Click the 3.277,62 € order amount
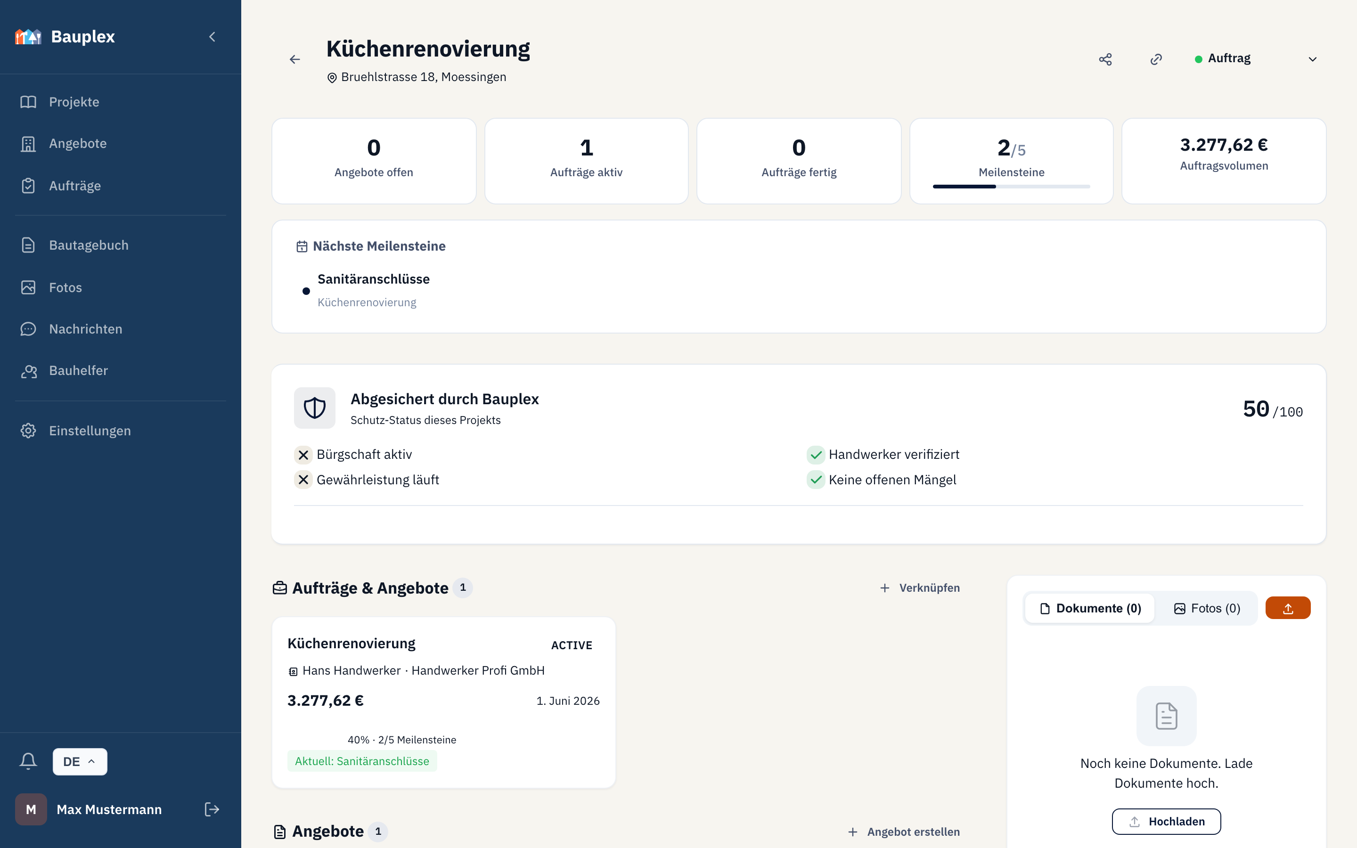Viewport: 1357px width, 848px height. pos(326,701)
